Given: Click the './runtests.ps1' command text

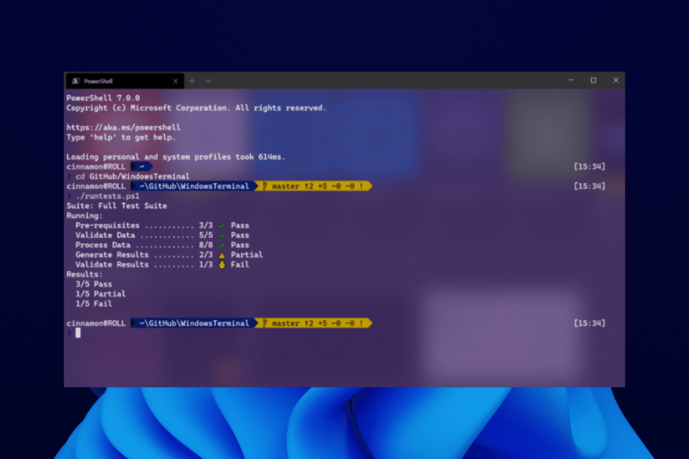Looking at the screenshot, I should [107, 196].
